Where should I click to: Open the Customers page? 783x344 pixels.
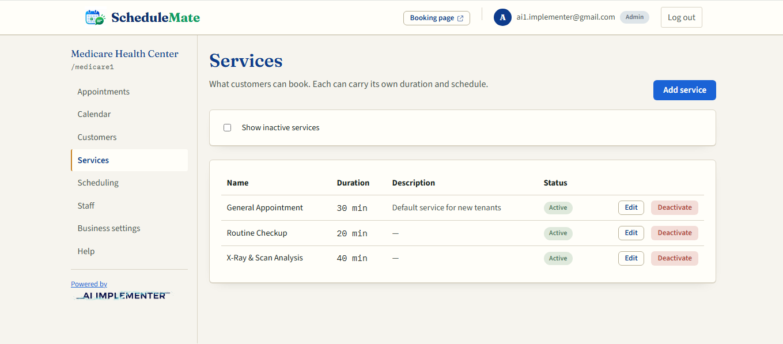[129, 137]
